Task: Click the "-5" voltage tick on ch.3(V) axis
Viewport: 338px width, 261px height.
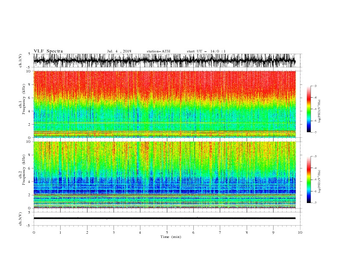Action: [29, 226]
